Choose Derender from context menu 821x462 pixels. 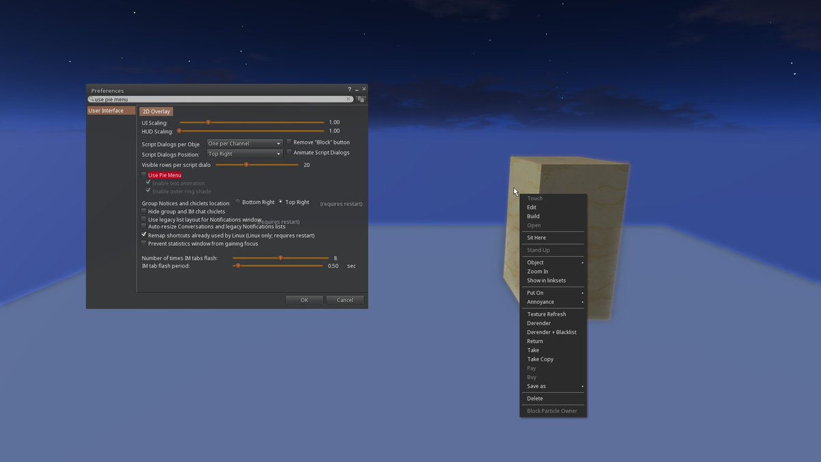(553, 323)
